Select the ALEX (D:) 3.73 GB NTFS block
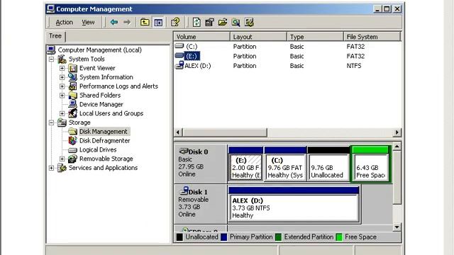The image size is (454, 255). tap(294, 205)
